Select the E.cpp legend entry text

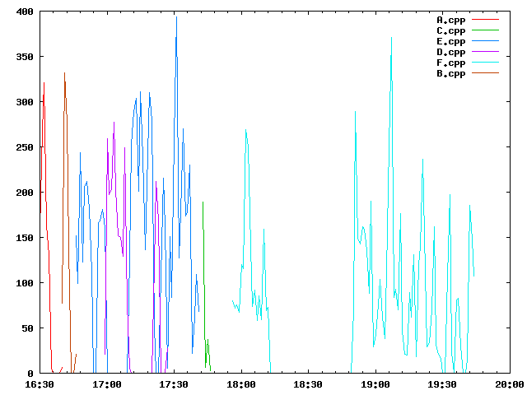[450, 41]
